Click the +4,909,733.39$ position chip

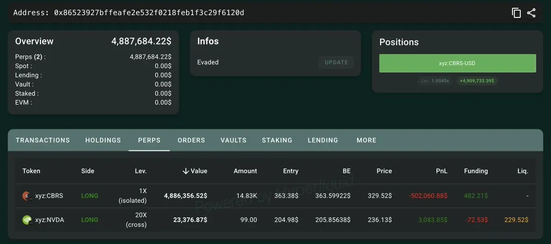477,81
